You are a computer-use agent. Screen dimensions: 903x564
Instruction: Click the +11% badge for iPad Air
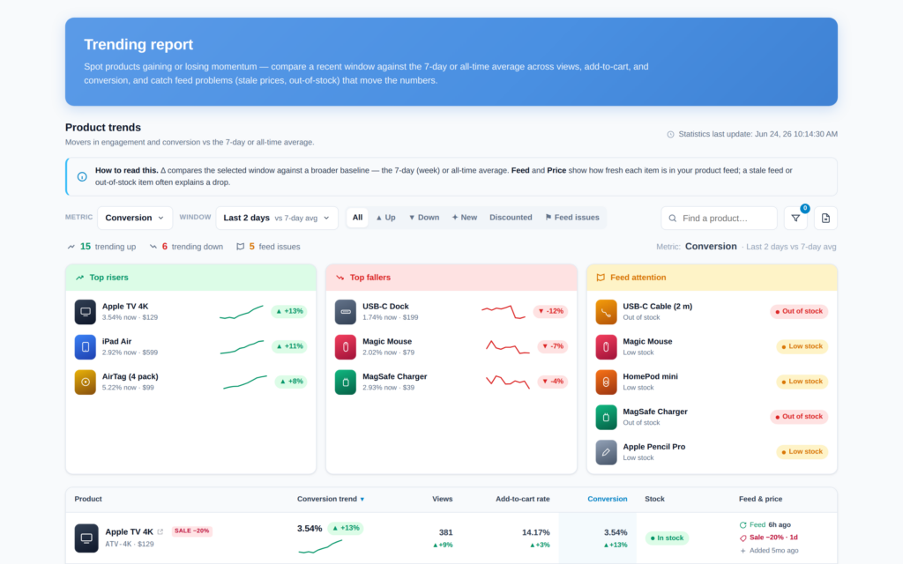pos(289,346)
